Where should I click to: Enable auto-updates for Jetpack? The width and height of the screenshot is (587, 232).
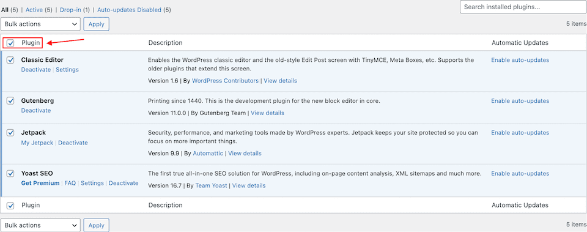(x=520, y=133)
